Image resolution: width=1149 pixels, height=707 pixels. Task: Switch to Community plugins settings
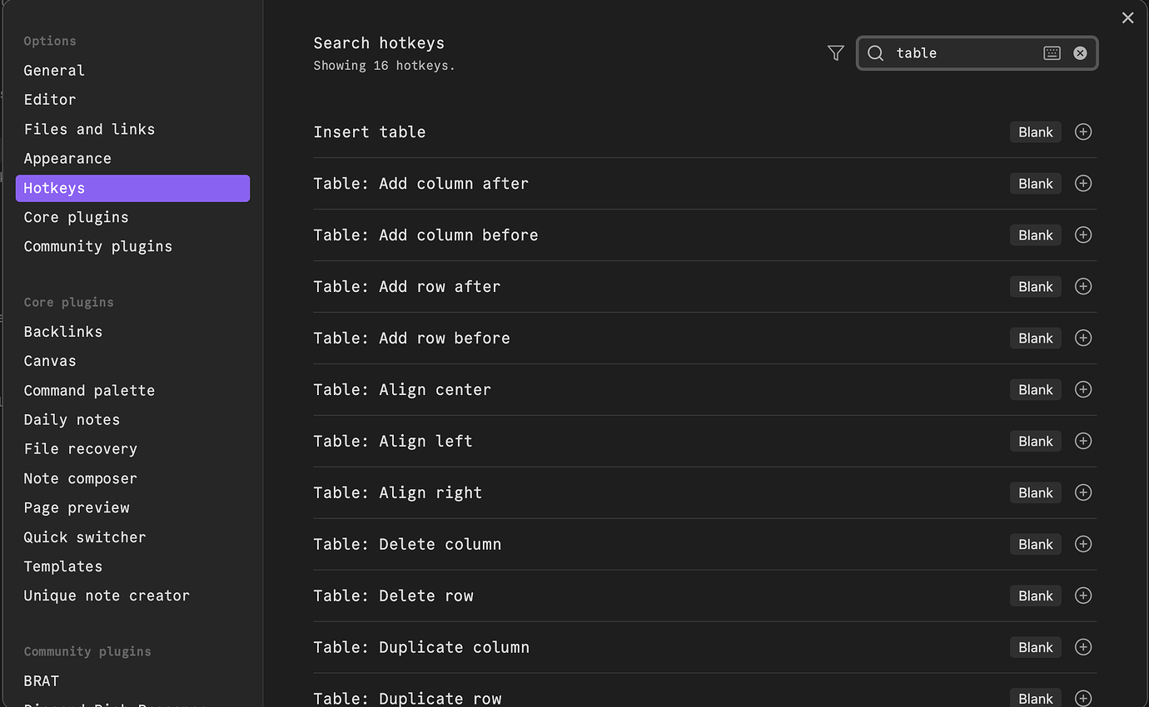pos(97,247)
